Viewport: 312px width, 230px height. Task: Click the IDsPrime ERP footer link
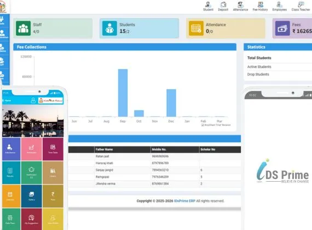point(184,201)
